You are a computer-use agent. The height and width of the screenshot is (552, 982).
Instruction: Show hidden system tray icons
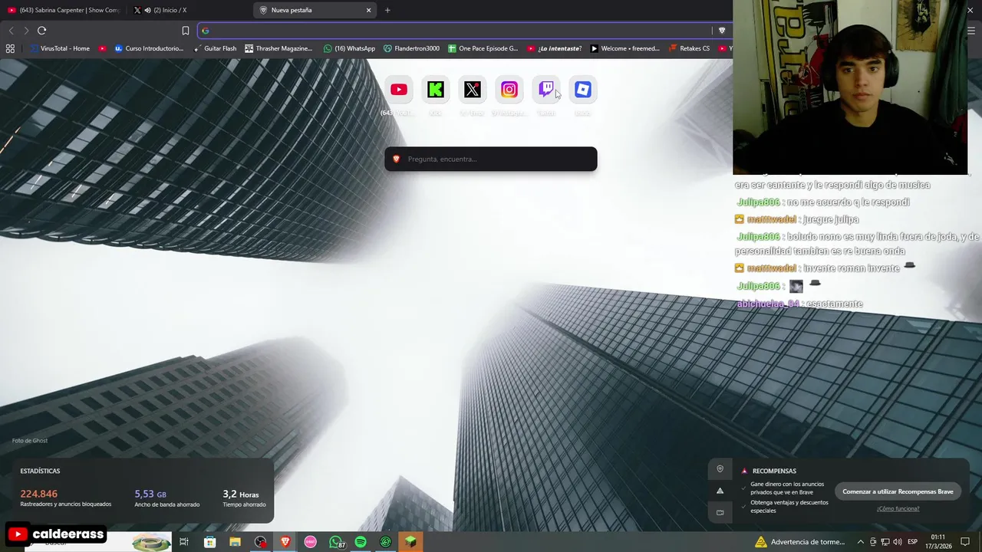point(860,542)
